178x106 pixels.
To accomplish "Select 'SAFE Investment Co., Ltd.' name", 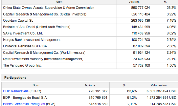I will click(23, 33).
